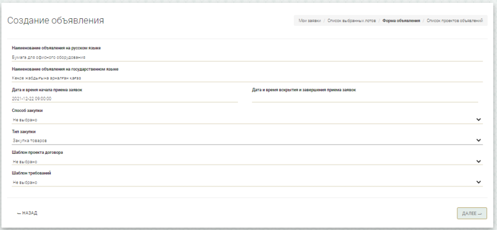
Task: Expand Шаблон проекта договора 'Не выбрано' select box
Action: [243, 162]
